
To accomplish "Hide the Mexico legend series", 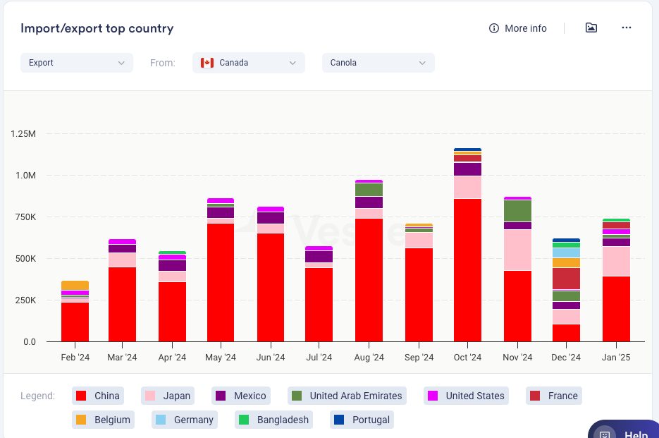I will click(240, 396).
